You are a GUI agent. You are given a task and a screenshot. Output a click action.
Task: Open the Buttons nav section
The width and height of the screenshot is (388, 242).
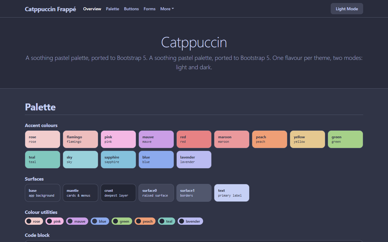[x=131, y=9]
